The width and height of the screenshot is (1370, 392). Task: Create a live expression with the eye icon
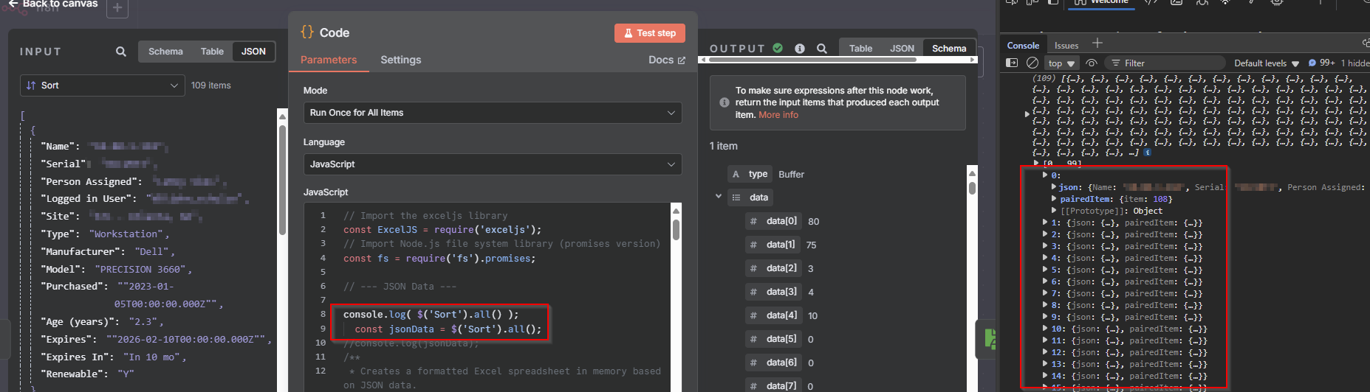tap(1091, 63)
